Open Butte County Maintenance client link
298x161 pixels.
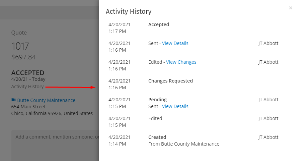(46, 100)
